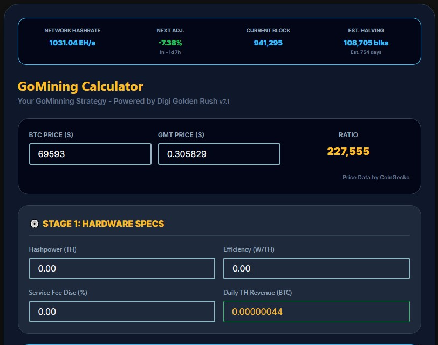Click the Hashpower (TH) label

52,249
